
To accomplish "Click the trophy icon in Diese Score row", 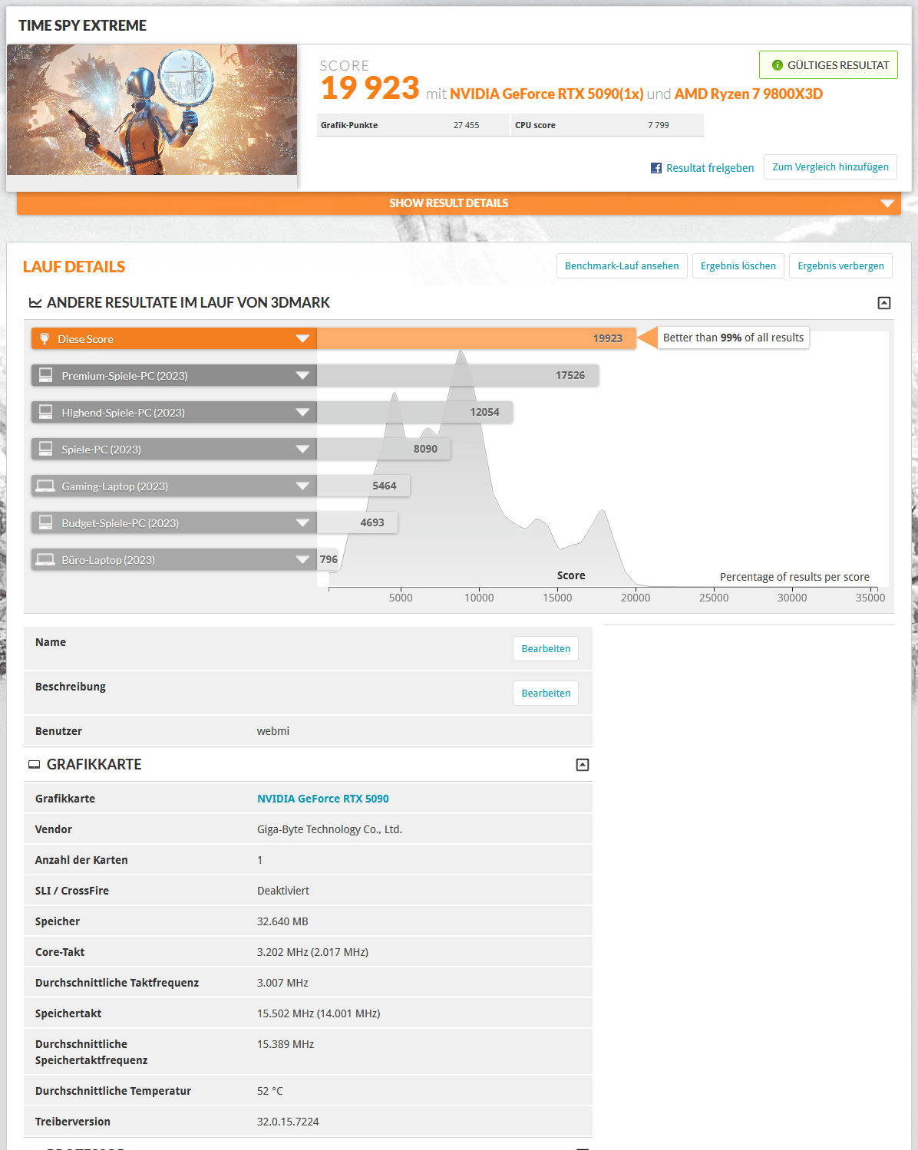I will click(x=45, y=338).
